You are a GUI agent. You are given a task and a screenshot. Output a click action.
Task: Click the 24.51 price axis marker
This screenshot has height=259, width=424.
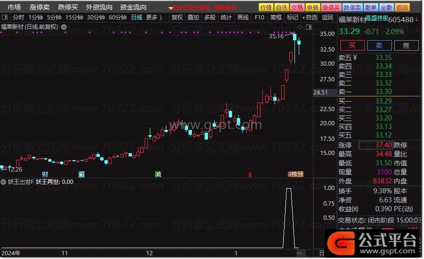point(320,93)
